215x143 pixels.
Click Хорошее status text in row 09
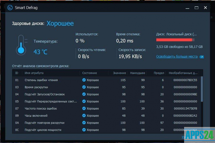point(93,115)
